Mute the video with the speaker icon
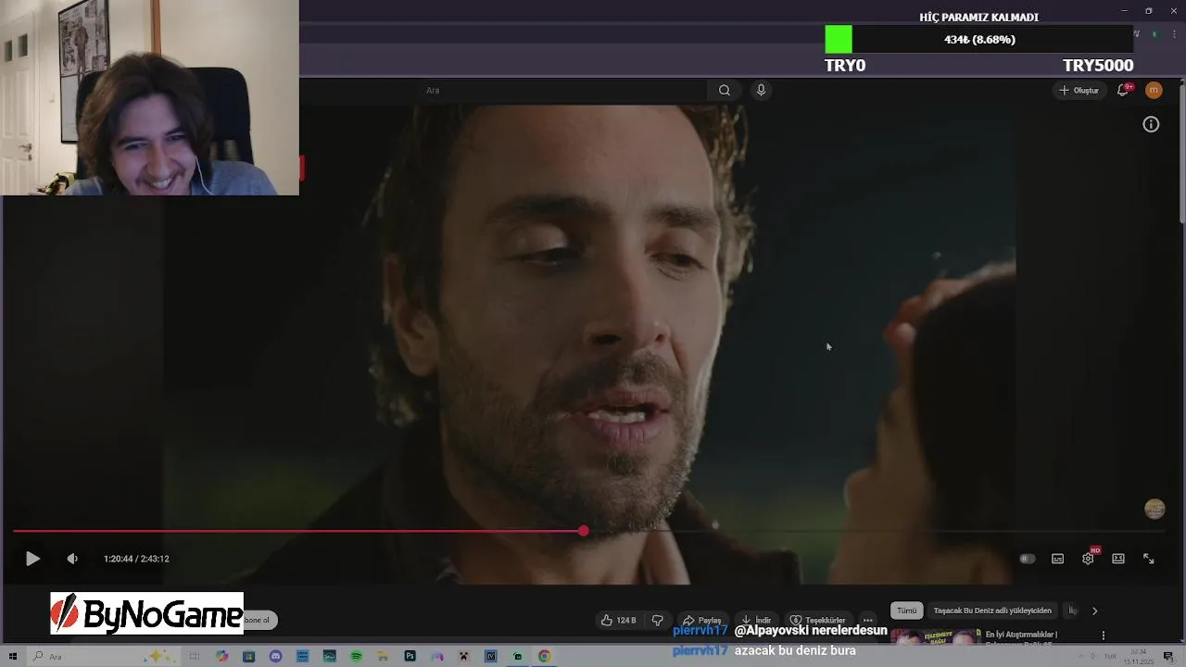The height and width of the screenshot is (667, 1186). click(x=72, y=559)
